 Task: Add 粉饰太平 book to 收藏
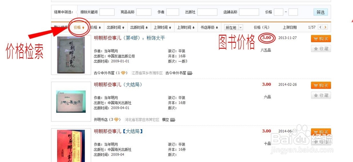pos(321,49)
